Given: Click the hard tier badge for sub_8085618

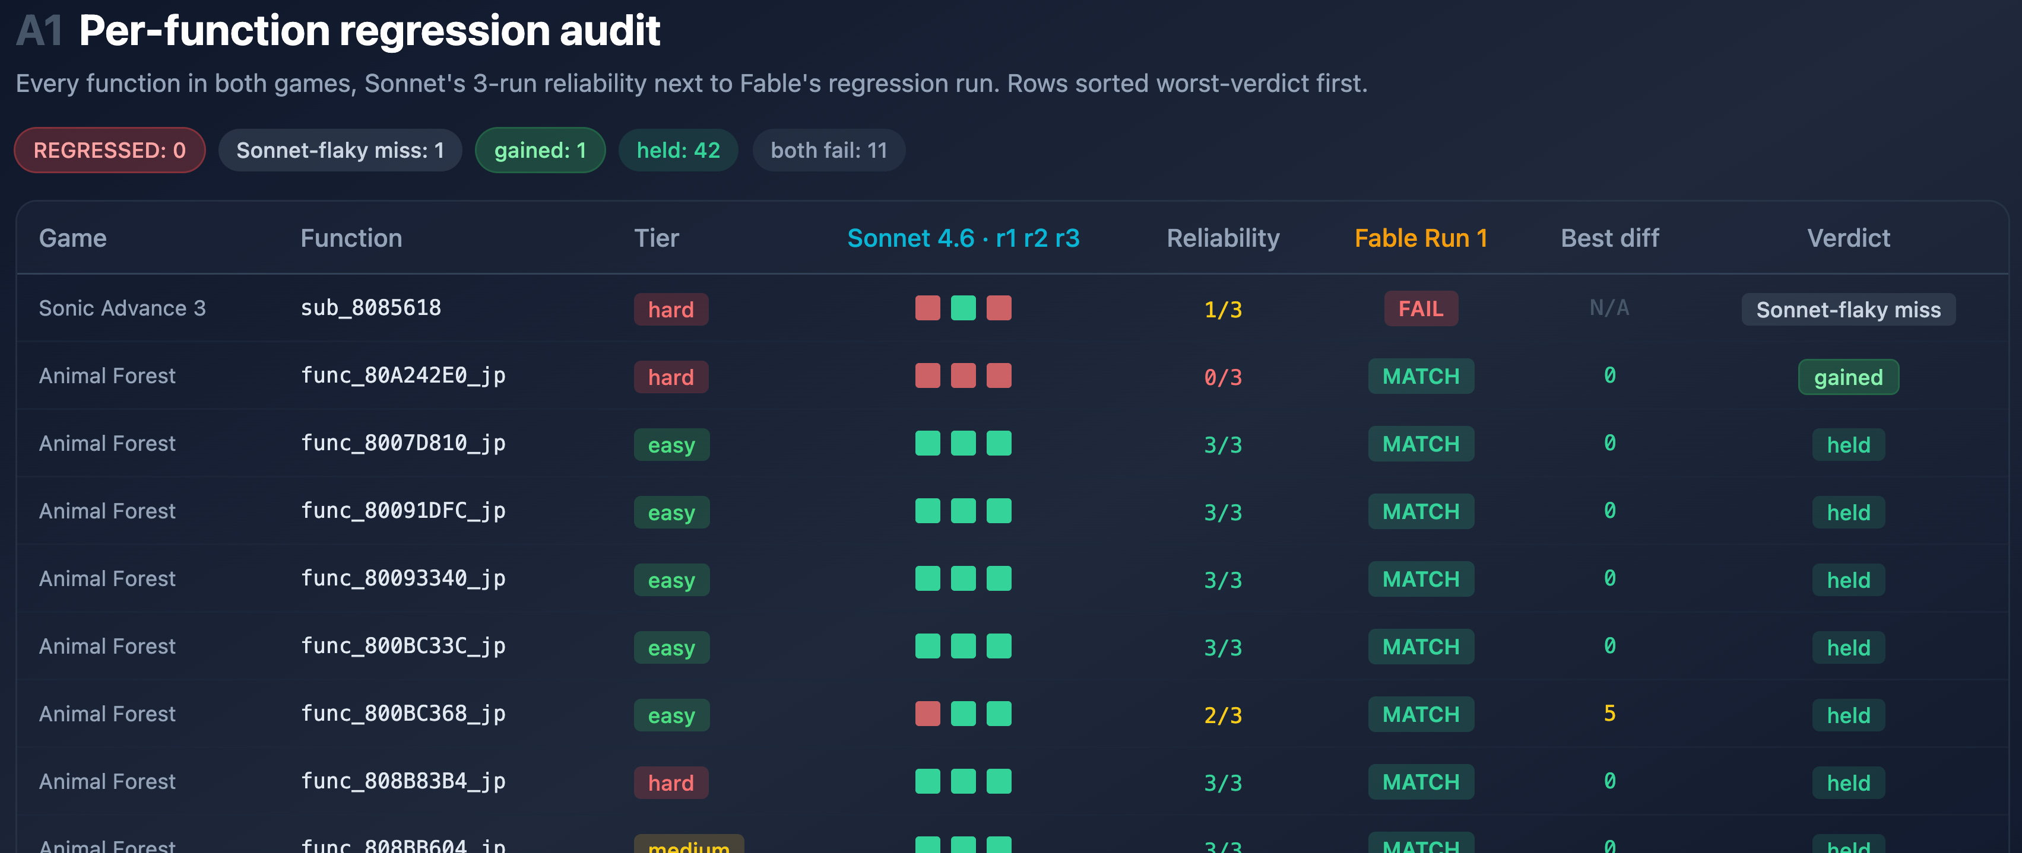Looking at the screenshot, I should click(671, 309).
